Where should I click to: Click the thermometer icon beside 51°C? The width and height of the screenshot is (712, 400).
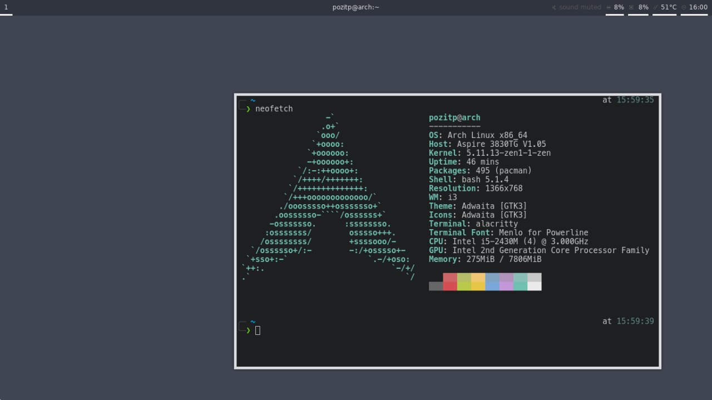(x=656, y=7)
